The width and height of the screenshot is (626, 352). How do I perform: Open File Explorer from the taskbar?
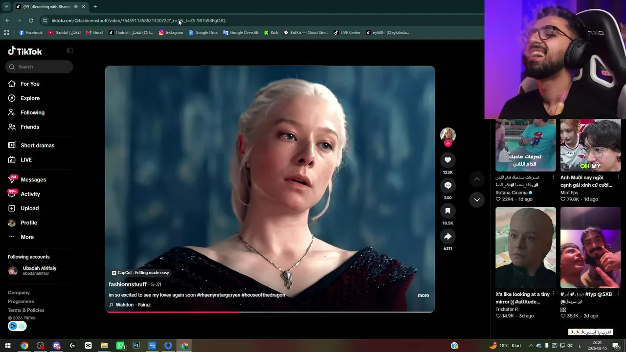pyautogui.click(x=104, y=346)
